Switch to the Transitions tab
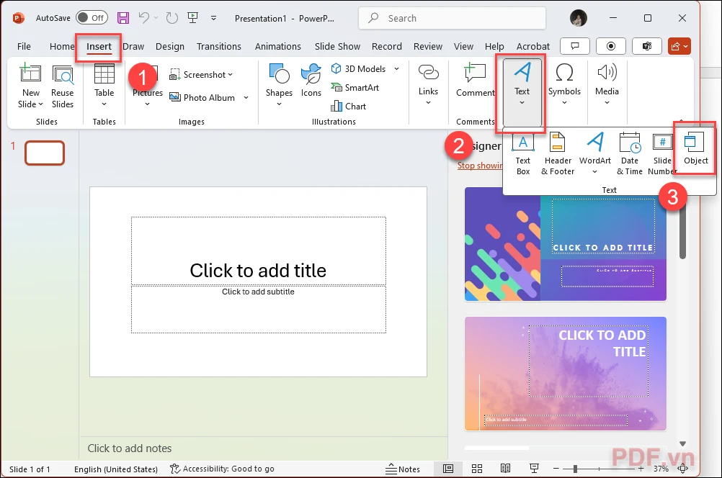722x478 pixels. (x=219, y=47)
